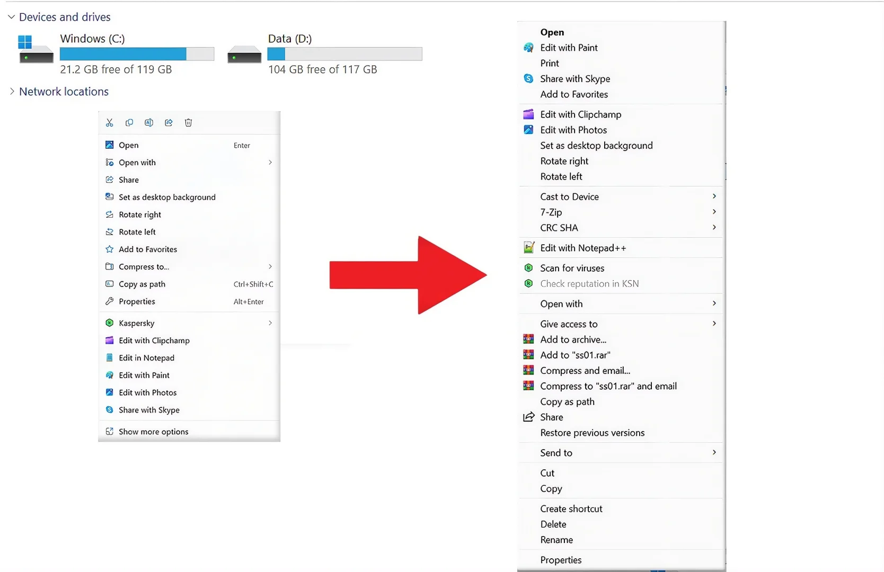The width and height of the screenshot is (884, 572).
Task: Expand the Kaspersky submenu arrow
Action: [270, 323]
